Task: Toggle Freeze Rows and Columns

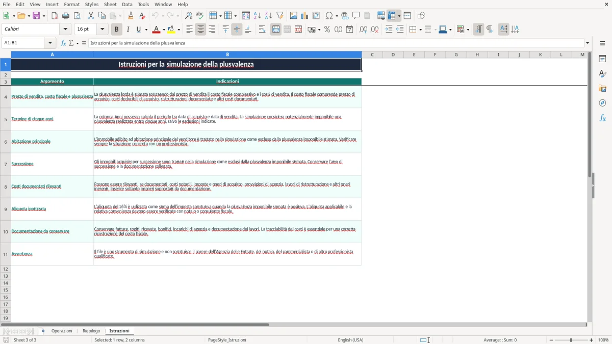Action: click(x=392, y=16)
